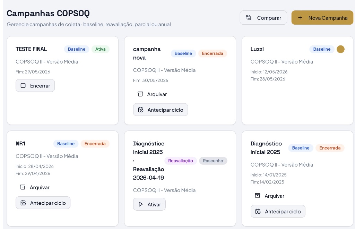This screenshot has width=355, height=229.
Task: Click the Luzzi campaign title
Action: pyautogui.click(x=257, y=49)
